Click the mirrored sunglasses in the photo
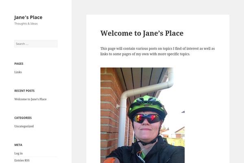This screenshot has height=163, width=244. click(x=147, y=119)
